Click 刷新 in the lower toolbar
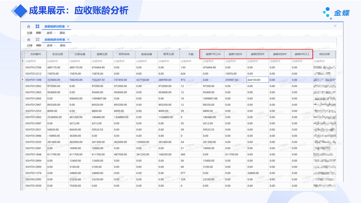 click(x=39, y=46)
